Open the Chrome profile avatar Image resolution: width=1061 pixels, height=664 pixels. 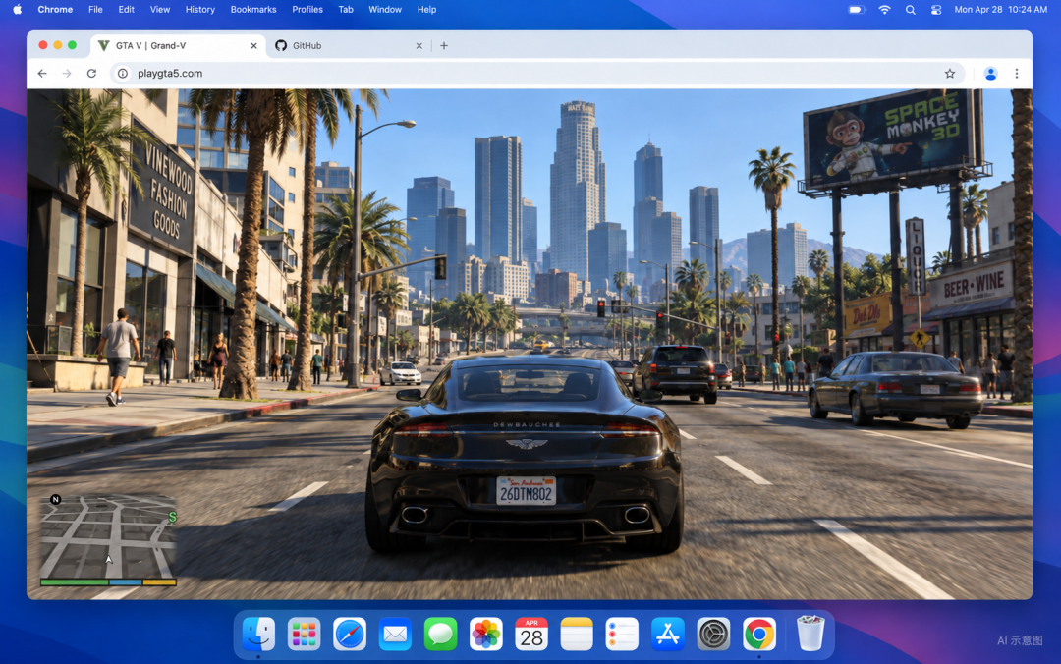click(990, 73)
